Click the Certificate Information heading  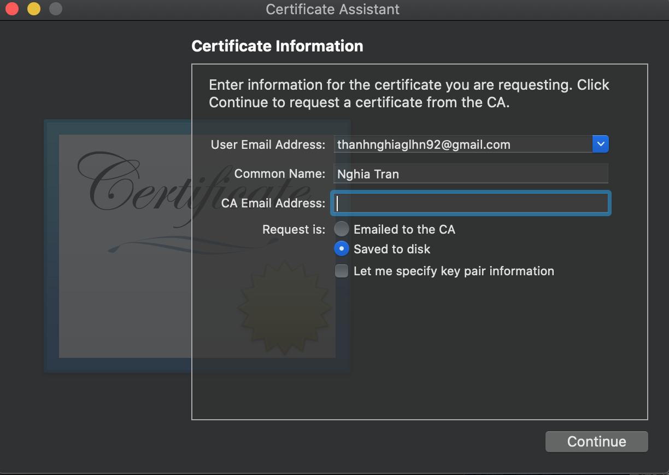tap(277, 46)
